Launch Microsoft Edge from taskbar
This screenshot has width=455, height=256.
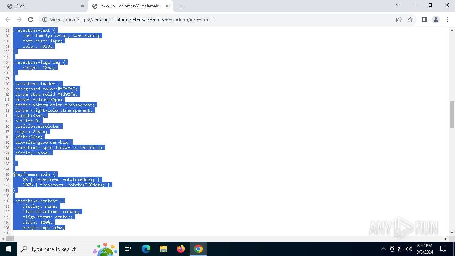[x=146, y=249]
